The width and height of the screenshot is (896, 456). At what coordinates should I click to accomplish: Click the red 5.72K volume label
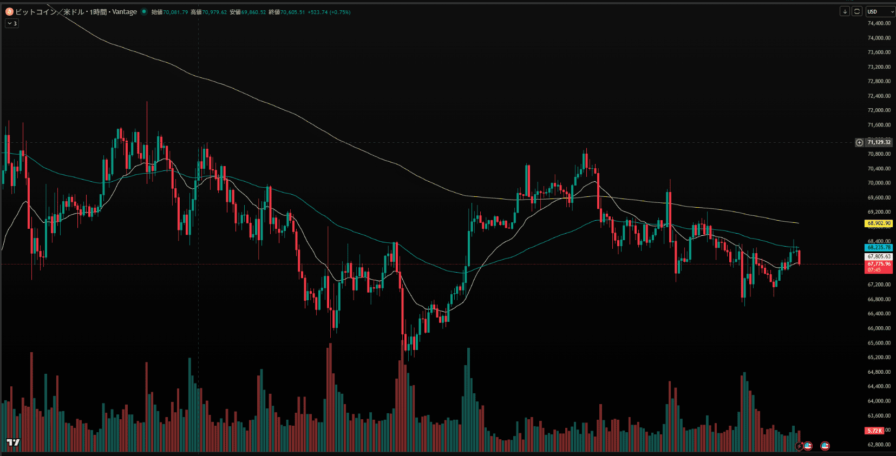(874, 431)
